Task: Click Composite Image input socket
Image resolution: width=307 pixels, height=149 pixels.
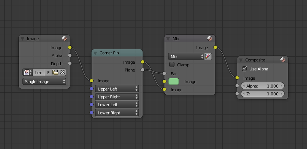Action: click(x=237, y=78)
